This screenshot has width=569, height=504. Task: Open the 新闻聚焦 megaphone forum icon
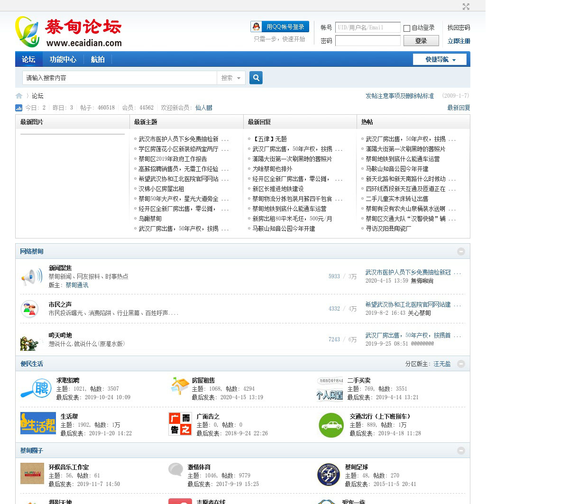tap(31, 277)
